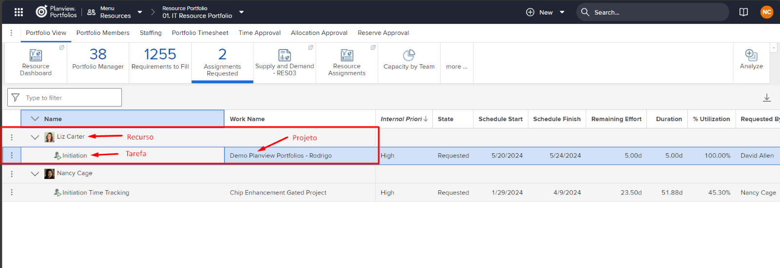780x268 pixels.
Task: Click the Analyze icon
Action: pyautogui.click(x=751, y=55)
